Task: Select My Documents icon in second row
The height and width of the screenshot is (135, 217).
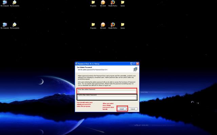Action: coord(15,25)
